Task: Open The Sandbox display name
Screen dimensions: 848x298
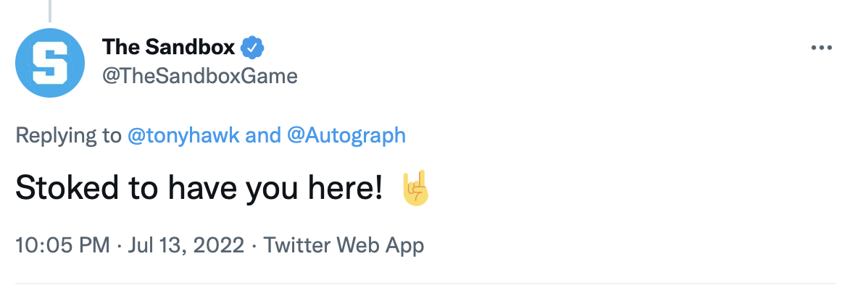Action: pos(168,48)
